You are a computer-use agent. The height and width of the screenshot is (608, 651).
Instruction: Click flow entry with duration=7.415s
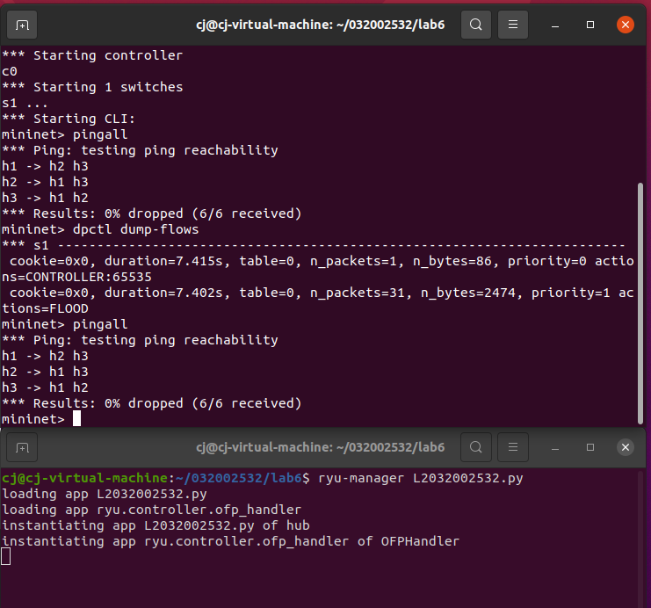pos(318,269)
